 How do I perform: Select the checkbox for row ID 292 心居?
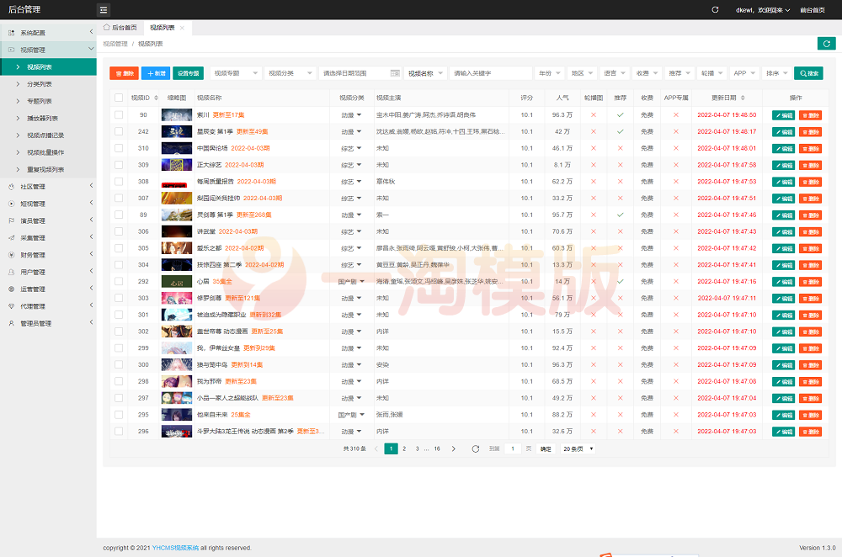tap(119, 281)
